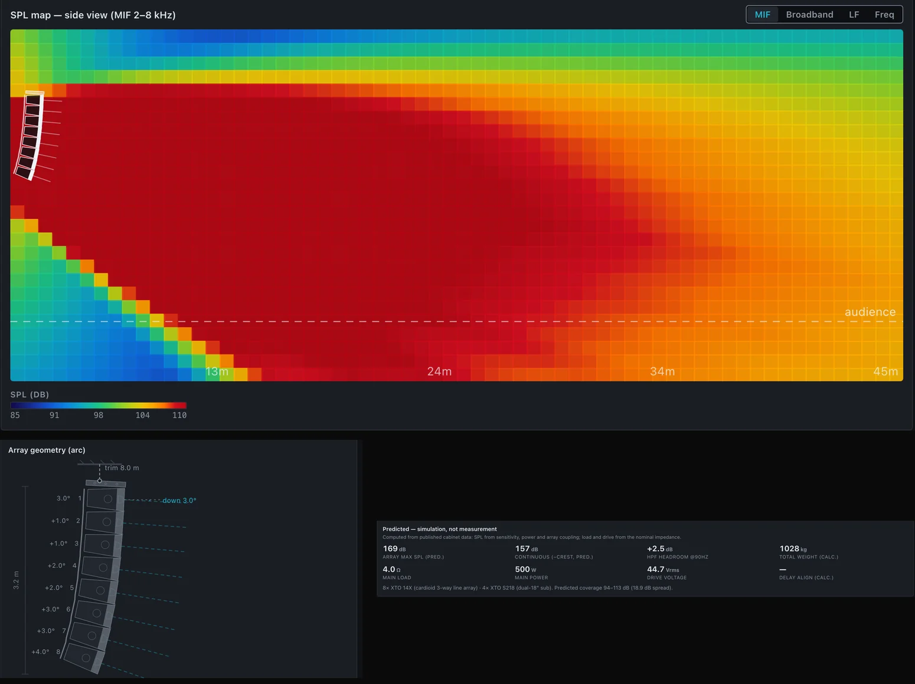Image resolution: width=915 pixels, height=684 pixels.
Task: Switch to the Broadband tab
Action: pyautogui.click(x=809, y=15)
